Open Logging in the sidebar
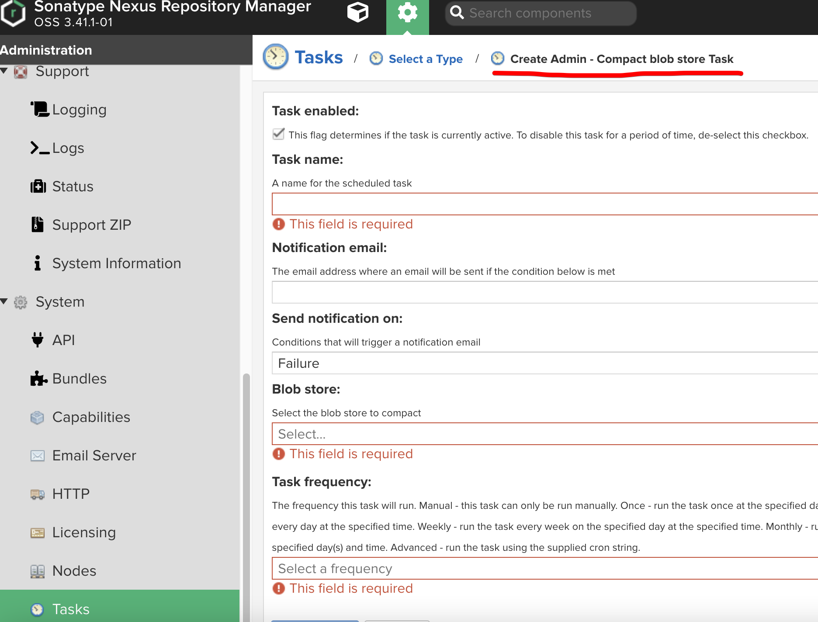The height and width of the screenshot is (622, 818). click(x=79, y=110)
